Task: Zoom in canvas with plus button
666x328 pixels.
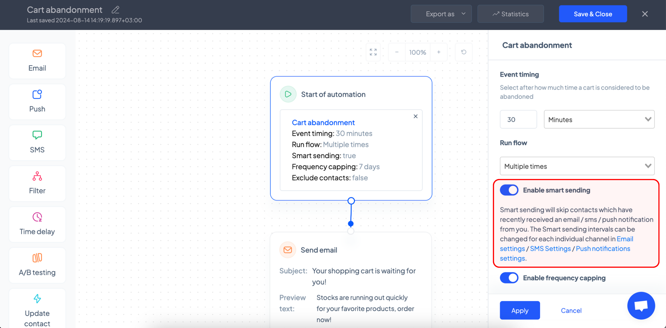Action: [439, 52]
